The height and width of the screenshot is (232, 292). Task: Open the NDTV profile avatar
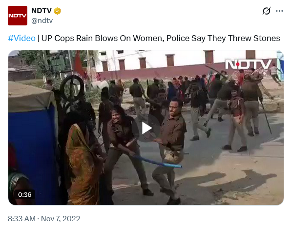[x=18, y=16]
